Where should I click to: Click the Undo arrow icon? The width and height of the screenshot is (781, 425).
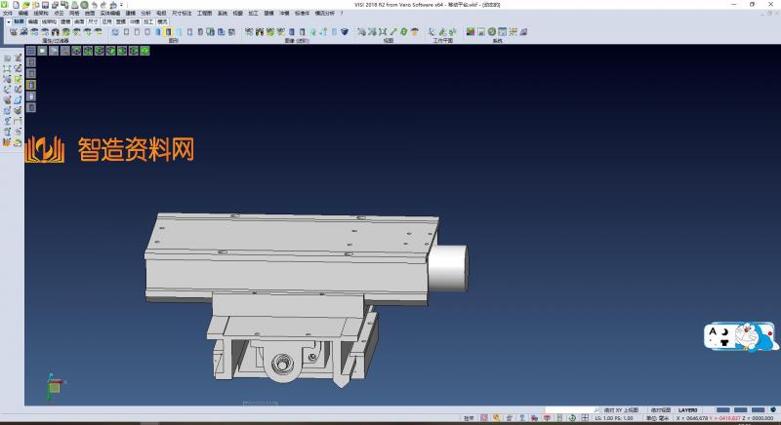94,5
